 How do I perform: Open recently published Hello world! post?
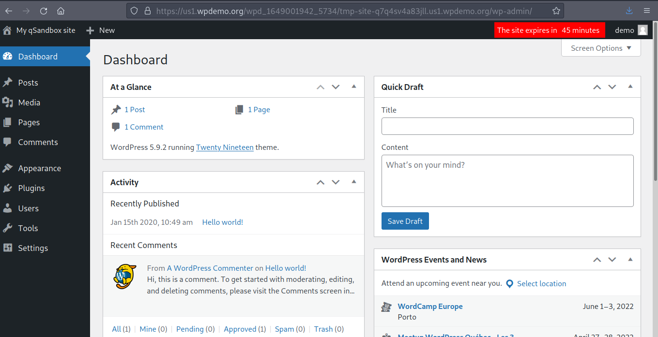223,222
